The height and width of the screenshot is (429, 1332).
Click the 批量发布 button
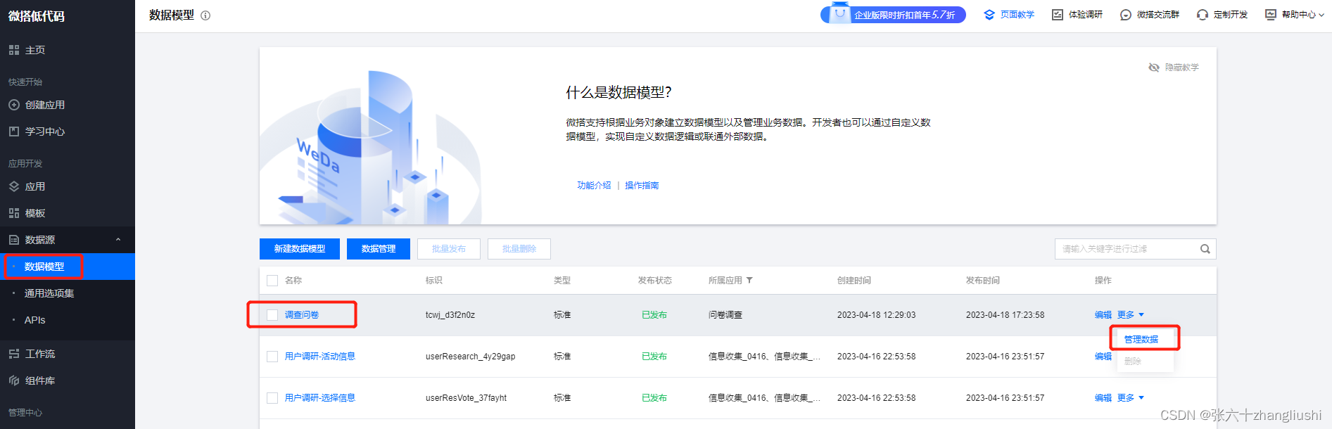[x=449, y=249]
